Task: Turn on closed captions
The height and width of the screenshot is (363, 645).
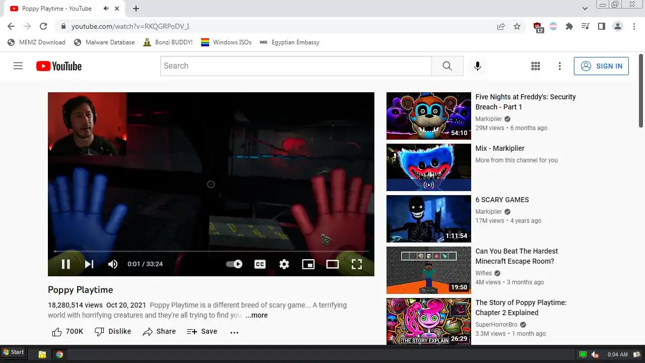Action: (x=260, y=264)
